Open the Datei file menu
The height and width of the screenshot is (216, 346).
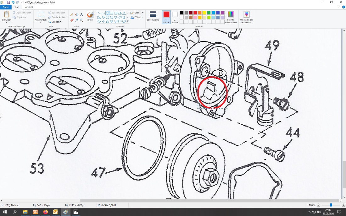pyautogui.click(x=6, y=7)
